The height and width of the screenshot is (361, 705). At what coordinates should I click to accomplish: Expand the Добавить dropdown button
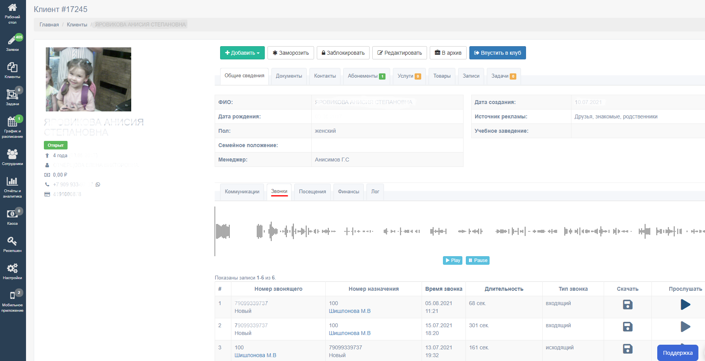click(x=242, y=53)
